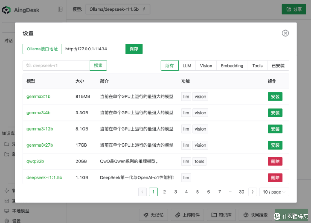Delete the qwq:32b model

click(275, 162)
